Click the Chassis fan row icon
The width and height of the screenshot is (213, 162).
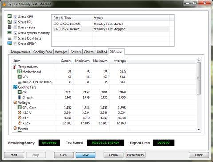click(x=20, y=97)
